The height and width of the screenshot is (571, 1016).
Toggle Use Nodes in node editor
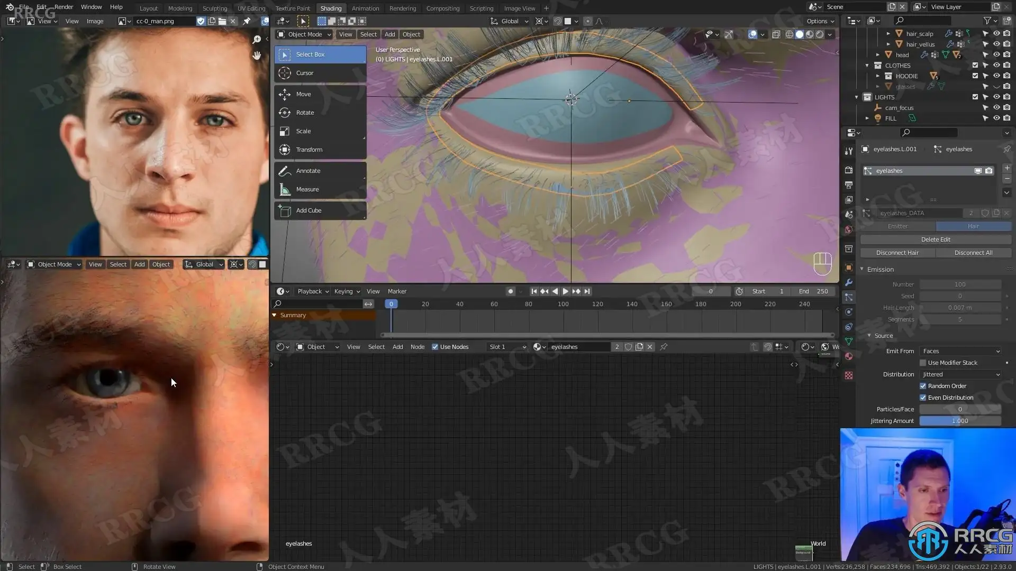[x=435, y=347]
